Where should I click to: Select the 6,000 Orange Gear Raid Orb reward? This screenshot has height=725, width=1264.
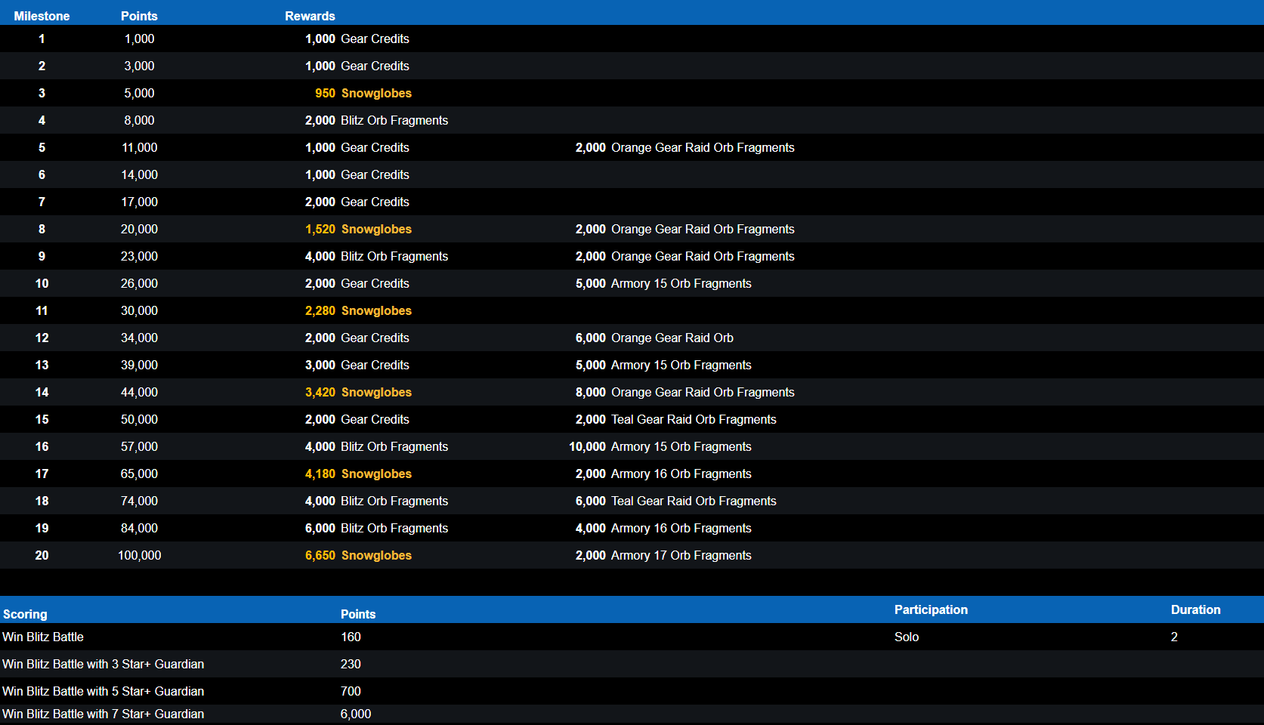(654, 338)
